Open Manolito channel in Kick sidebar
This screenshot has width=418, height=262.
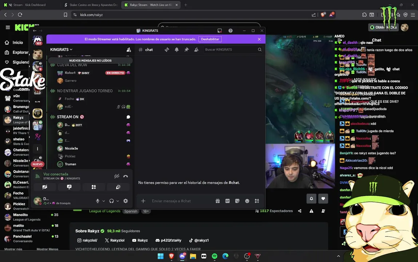pos(31,217)
